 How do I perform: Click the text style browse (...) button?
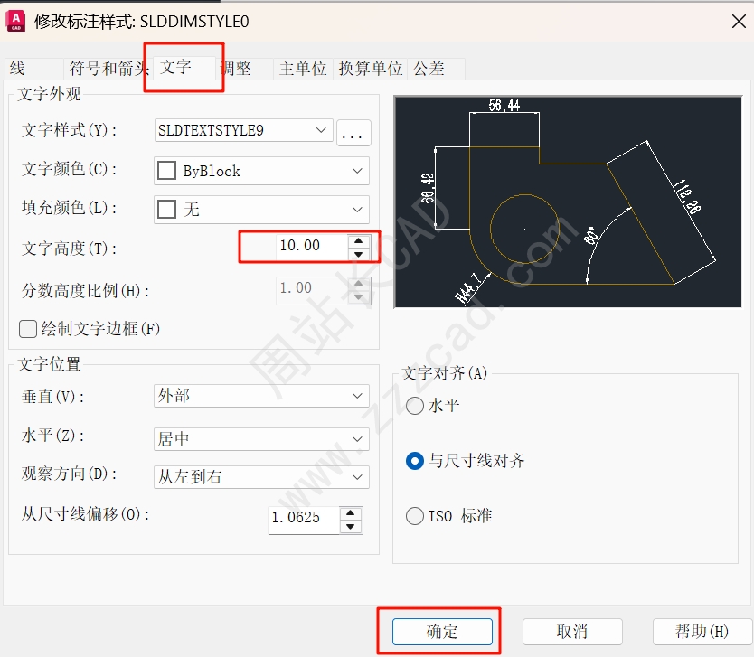[353, 134]
